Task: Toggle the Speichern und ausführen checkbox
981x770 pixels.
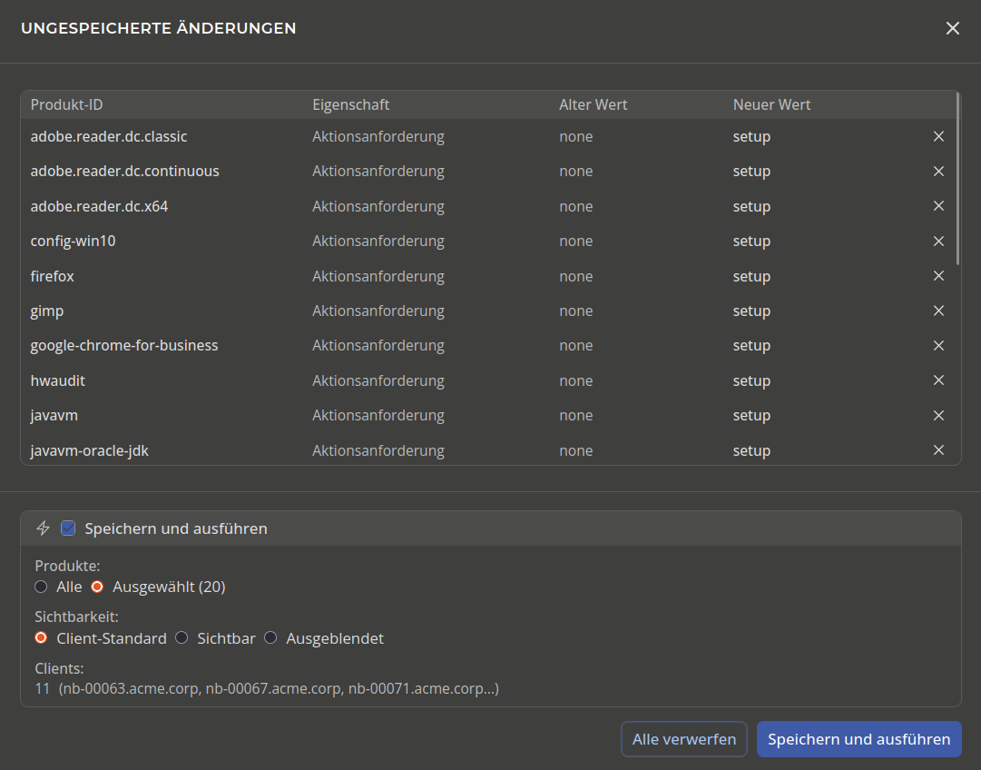Action: point(68,528)
